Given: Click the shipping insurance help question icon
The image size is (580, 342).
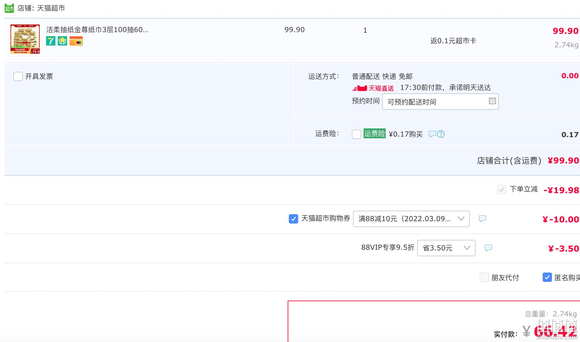Looking at the screenshot, I should coord(441,134).
